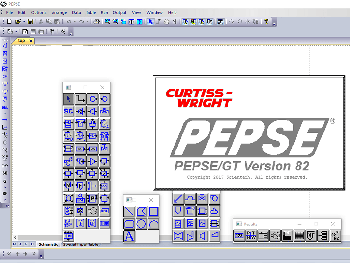Select the MSR component icon
This screenshot has width=350, height=263.
click(105, 223)
